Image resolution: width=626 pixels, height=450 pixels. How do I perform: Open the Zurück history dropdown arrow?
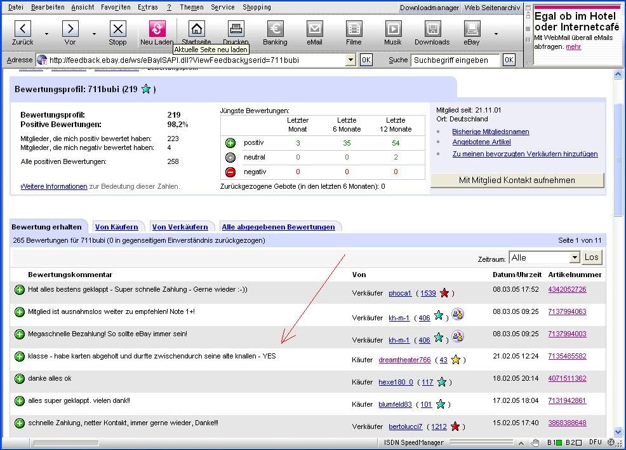coord(47,34)
